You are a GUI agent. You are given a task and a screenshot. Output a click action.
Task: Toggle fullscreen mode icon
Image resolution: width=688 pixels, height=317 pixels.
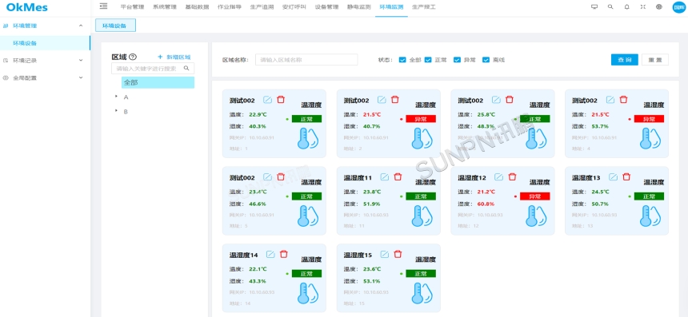click(643, 6)
